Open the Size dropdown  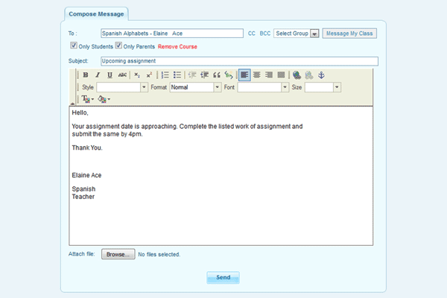337,87
